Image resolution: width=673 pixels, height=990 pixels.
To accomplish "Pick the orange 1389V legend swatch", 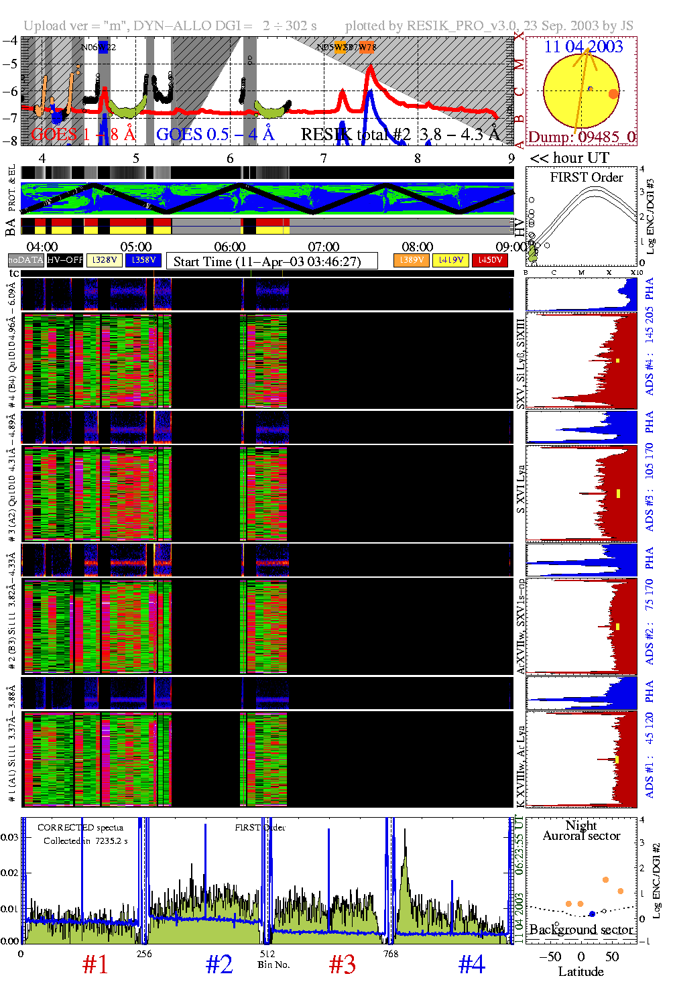I will click(x=411, y=260).
